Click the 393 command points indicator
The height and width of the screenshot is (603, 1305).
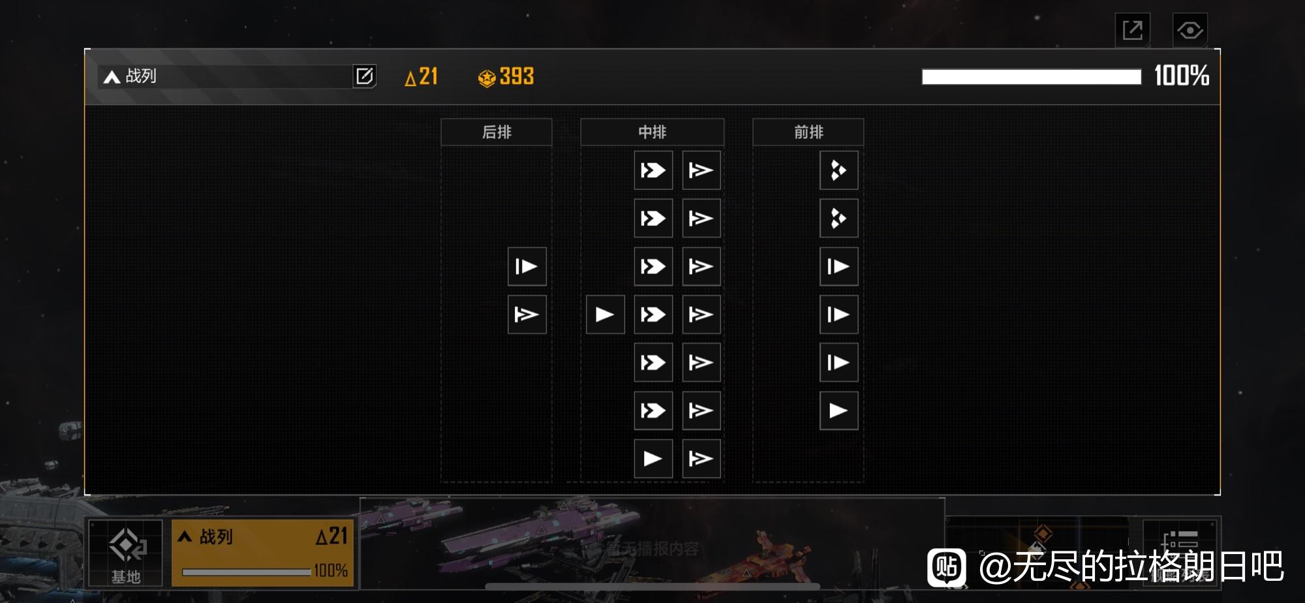(506, 77)
